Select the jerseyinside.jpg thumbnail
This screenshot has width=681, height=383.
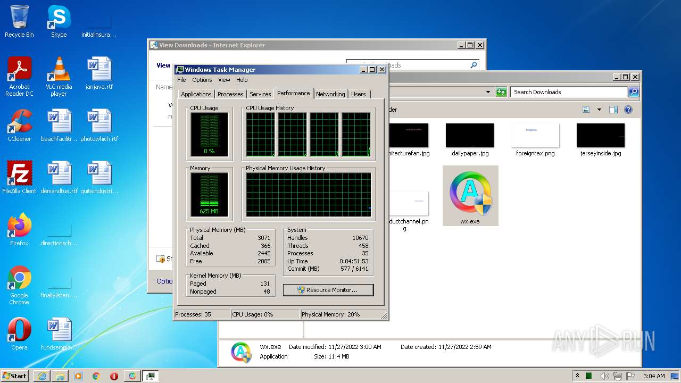601,140
